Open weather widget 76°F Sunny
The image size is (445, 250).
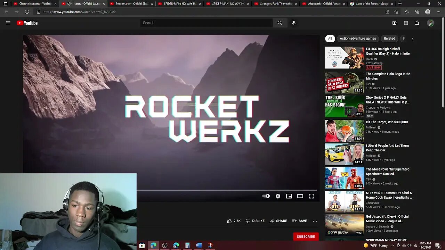pyautogui.click(x=375, y=245)
